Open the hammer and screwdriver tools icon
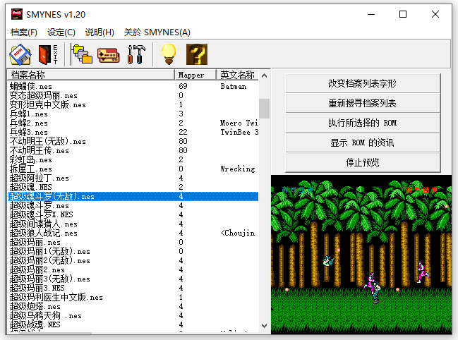The width and height of the screenshot is (458, 340). click(136, 54)
